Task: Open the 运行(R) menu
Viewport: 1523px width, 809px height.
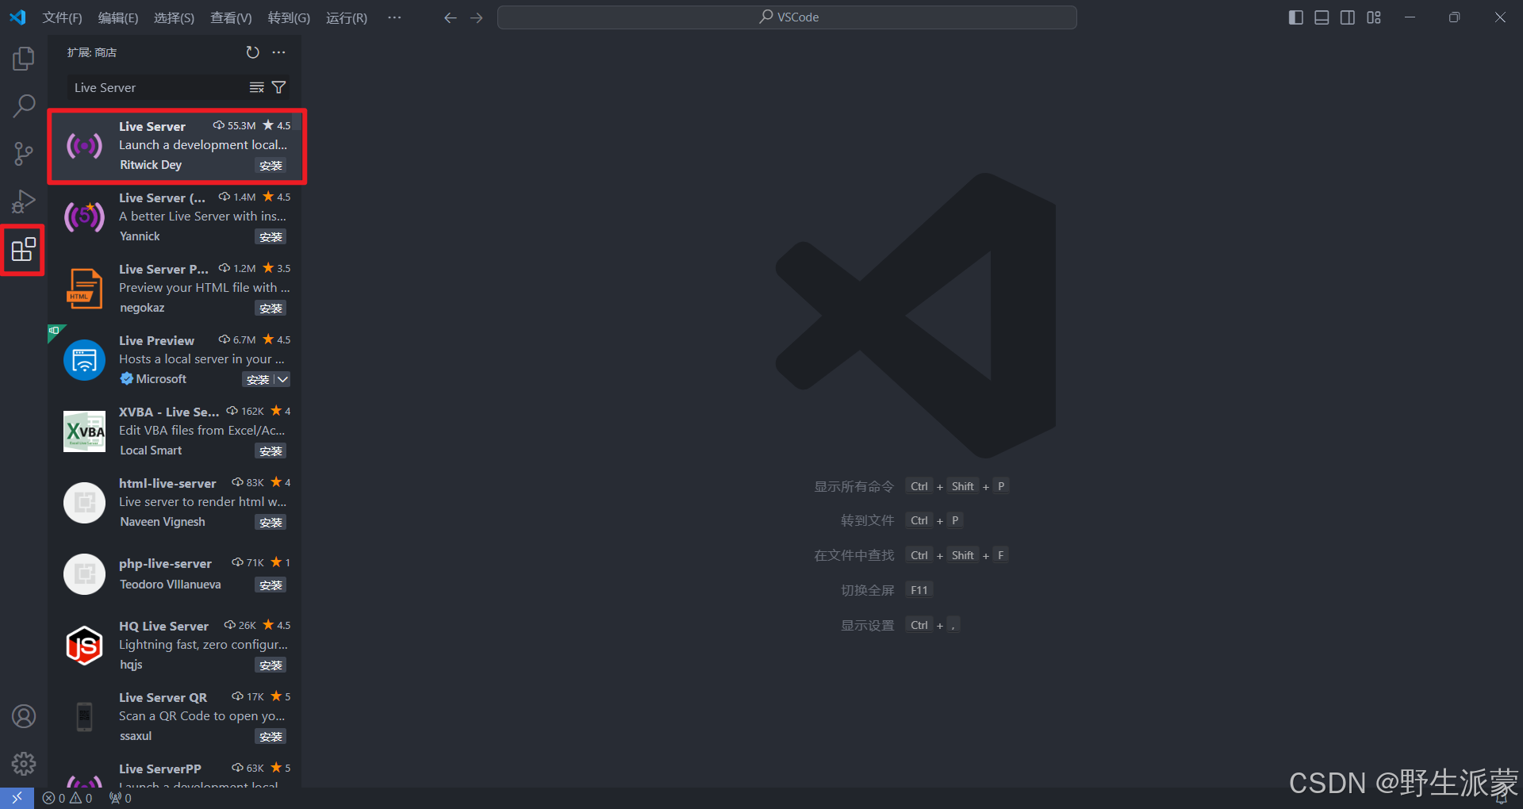Action: click(x=347, y=17)
